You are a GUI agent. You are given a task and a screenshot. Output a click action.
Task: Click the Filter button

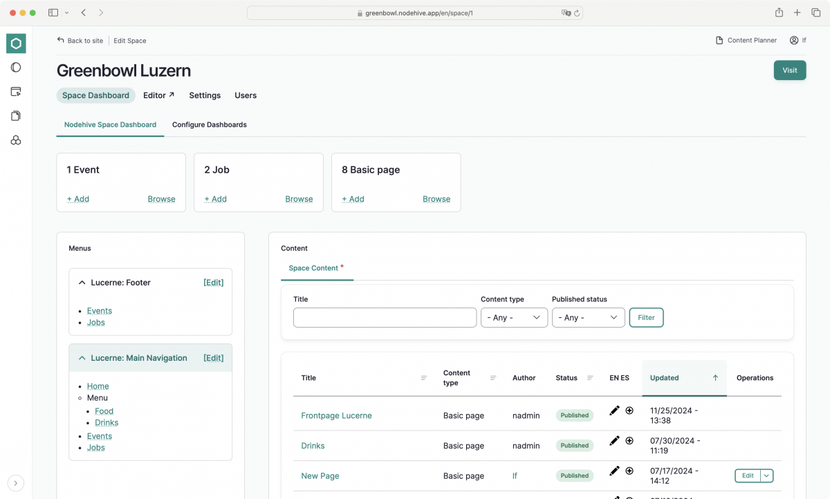click(x=646, y=318)
